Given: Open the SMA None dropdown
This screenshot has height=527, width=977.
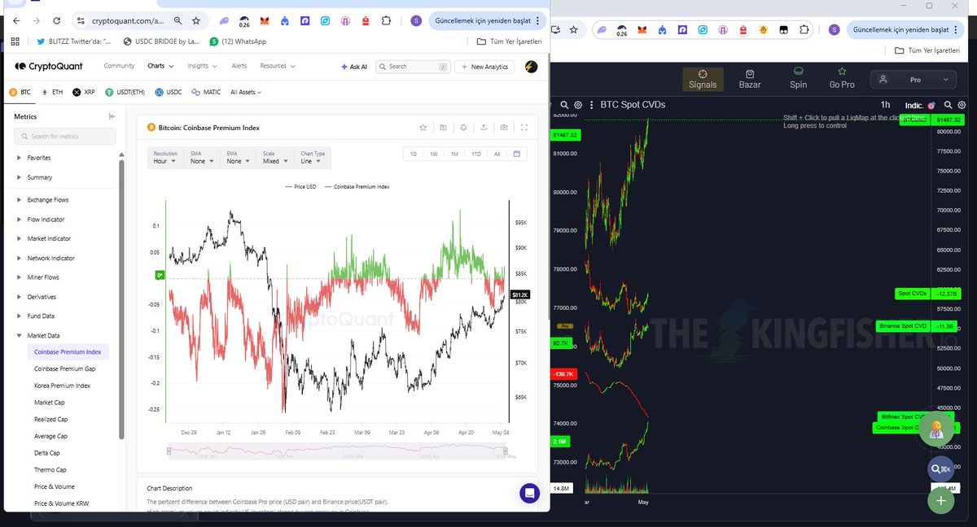Looking at the screenshot, I should click(x=202, y=157).
